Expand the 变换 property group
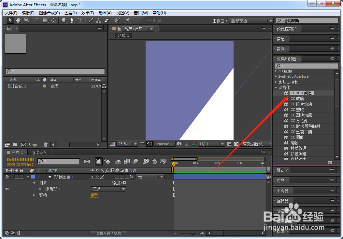The image size is (343, 239). 34,195
